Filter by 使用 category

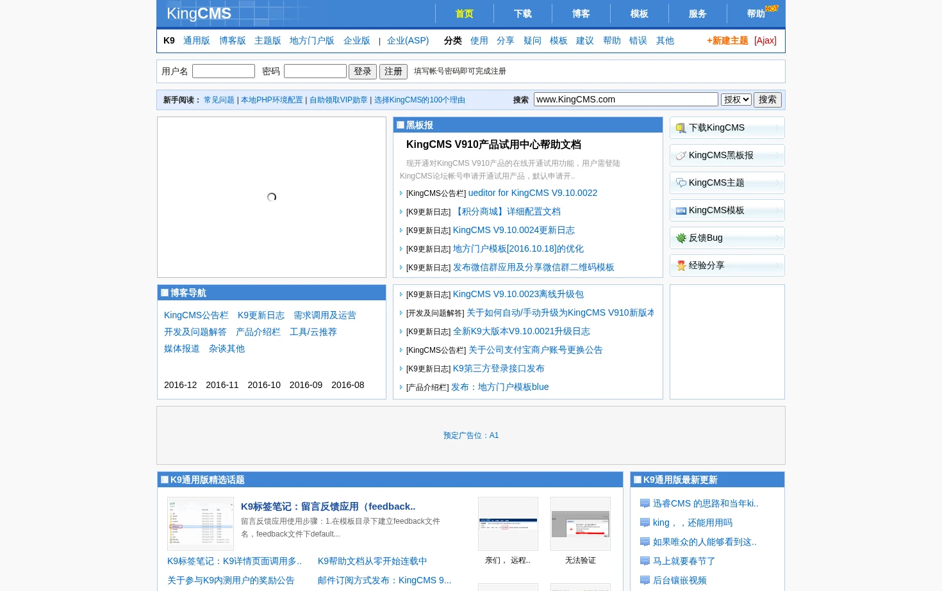point(479,40)
